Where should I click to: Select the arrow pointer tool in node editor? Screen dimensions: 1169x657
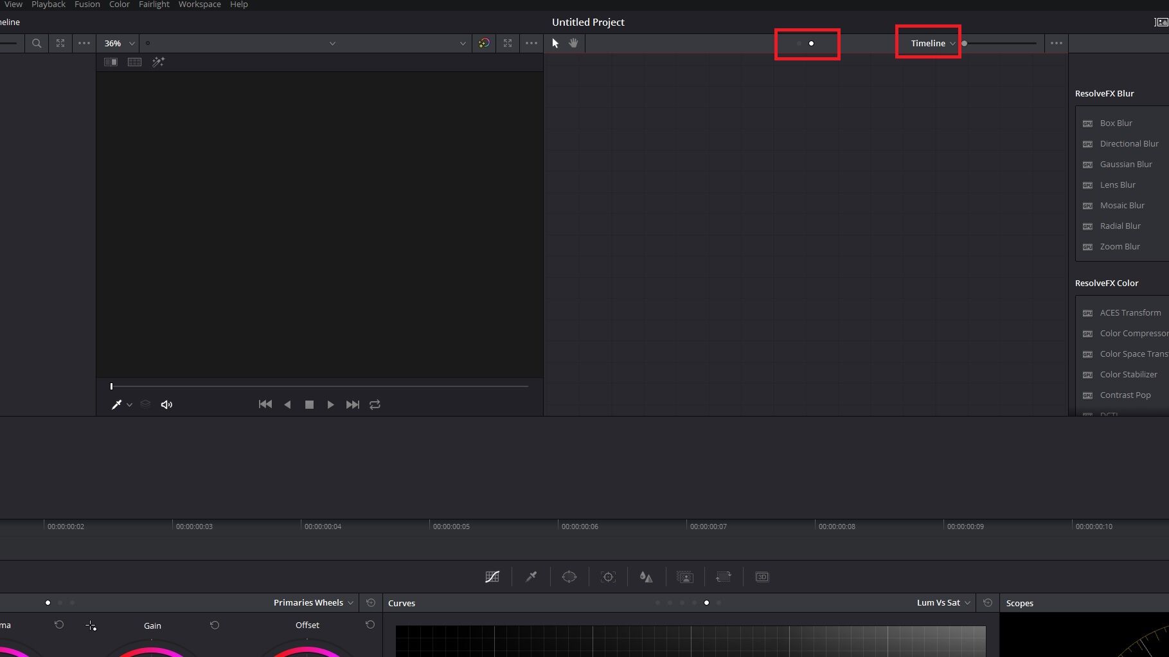(x=556, y=43)
